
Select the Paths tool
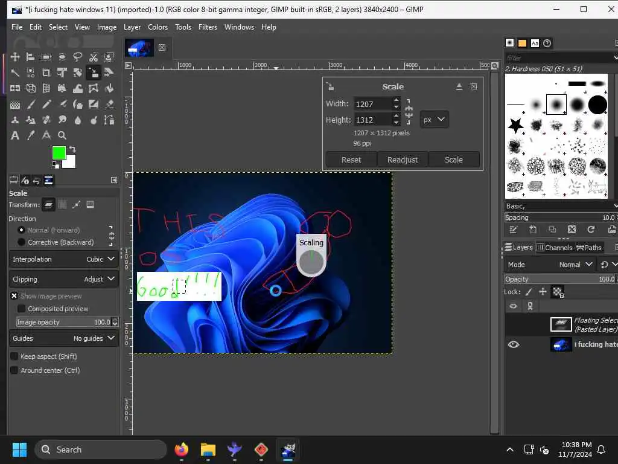[109, 120]
